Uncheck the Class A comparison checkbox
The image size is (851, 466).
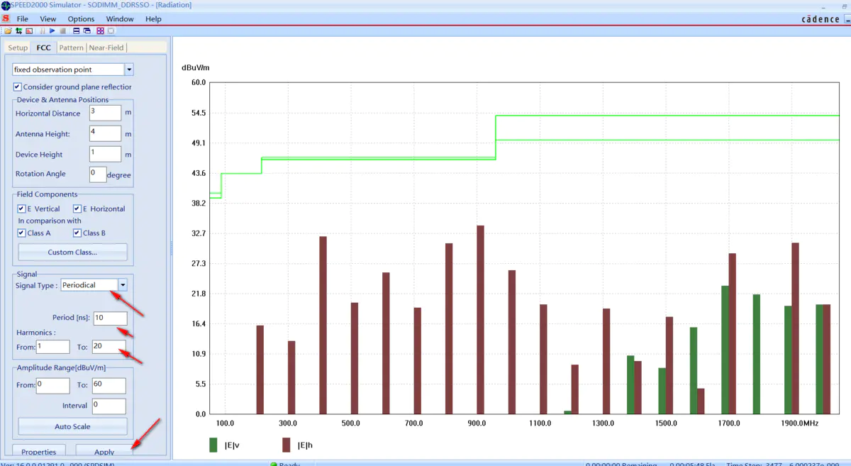click(22, 233)
